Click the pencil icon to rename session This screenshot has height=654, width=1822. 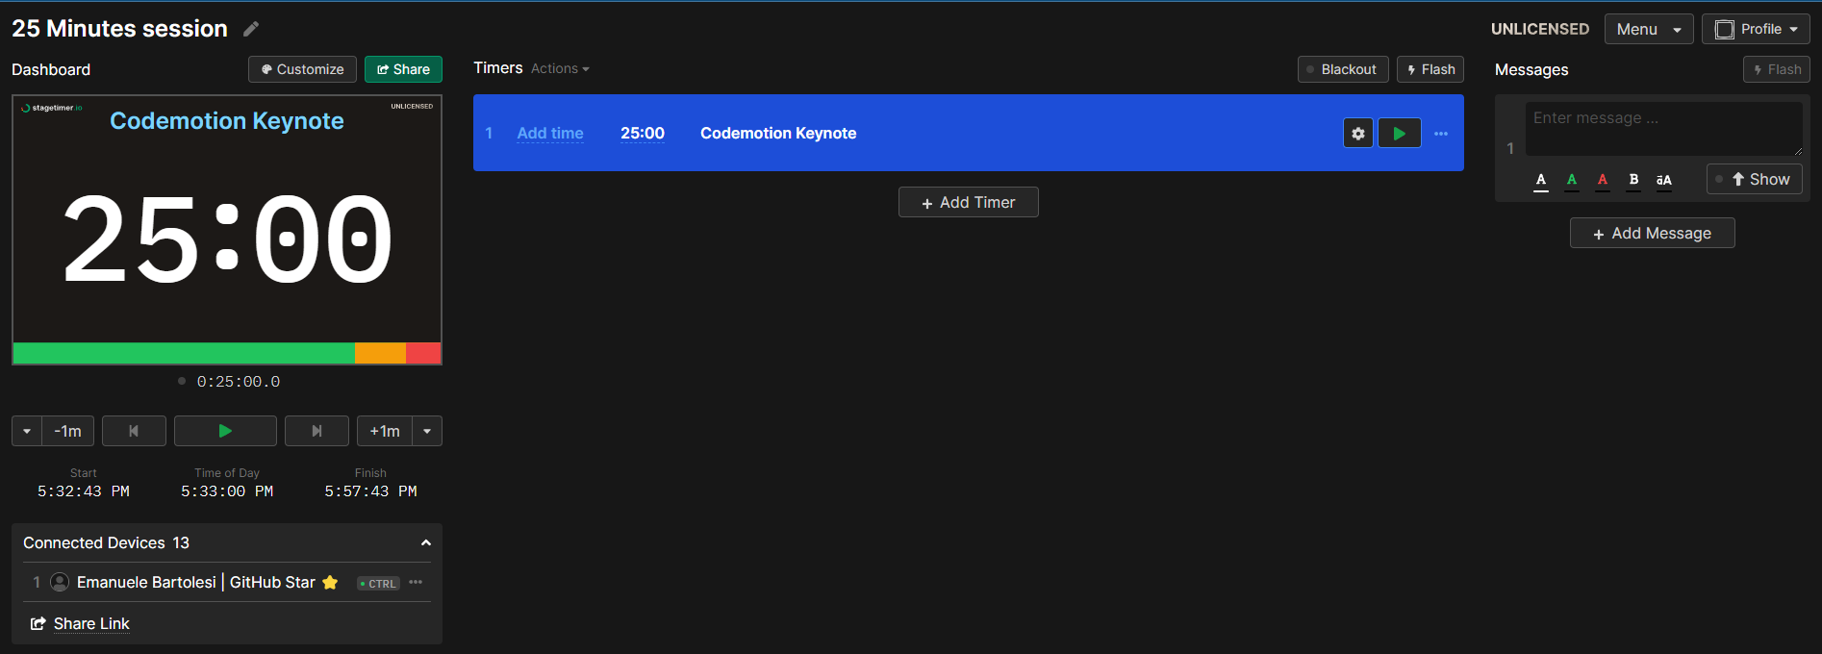251,29
